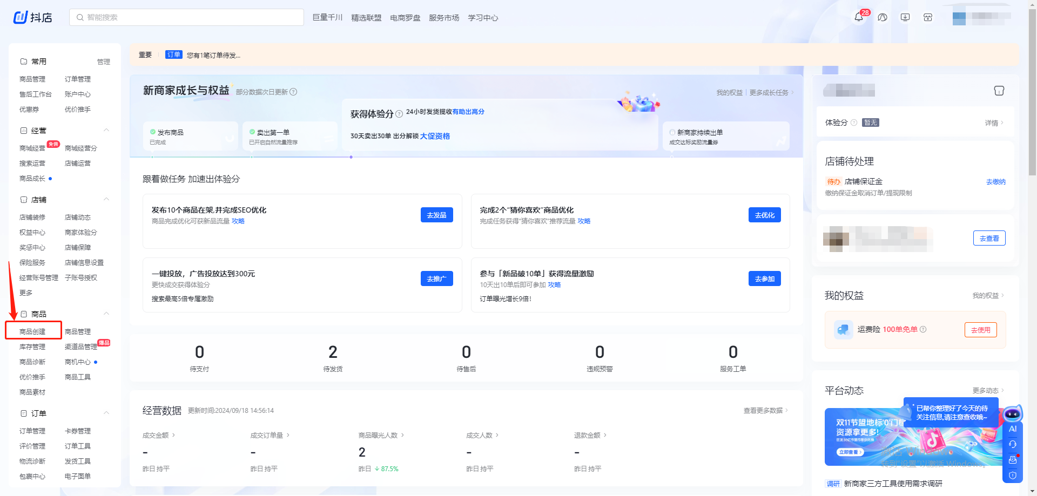1037x496 pixels.
Task: Open 新商家三方工具使用需求调研 news item
Action: (x=893, y=484)
